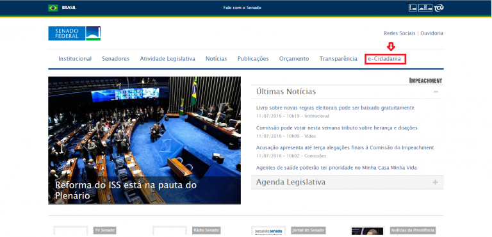The width and height of the screenshot is (492, 237).
Task: Select the Senadores menu item
Action: pyautogui.click(x=116, y=59)
